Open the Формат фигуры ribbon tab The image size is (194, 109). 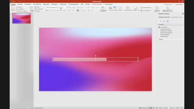[x=97, y=4]
